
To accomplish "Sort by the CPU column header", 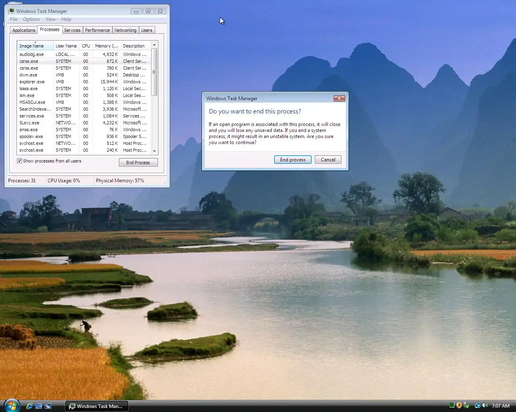I will (86, 46).
